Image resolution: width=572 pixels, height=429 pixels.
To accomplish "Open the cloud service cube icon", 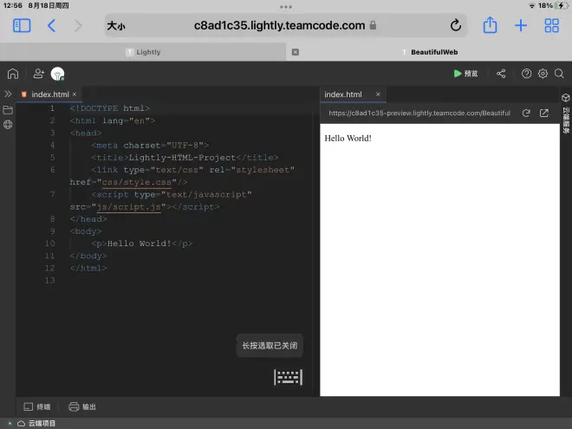I will pyautogui.click(x=565, y=98).
